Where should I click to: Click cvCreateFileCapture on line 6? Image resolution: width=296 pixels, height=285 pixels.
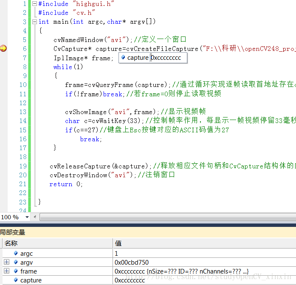(162, 49)
